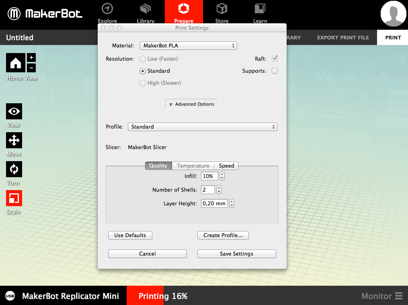Open the Learn section

[x=260, y=13]
